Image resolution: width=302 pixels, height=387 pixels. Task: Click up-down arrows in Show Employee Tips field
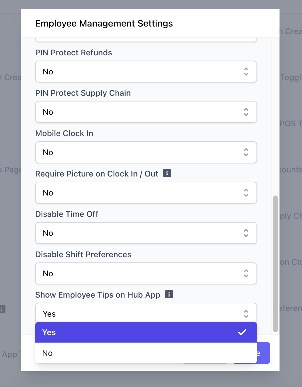tap(246, 314)
